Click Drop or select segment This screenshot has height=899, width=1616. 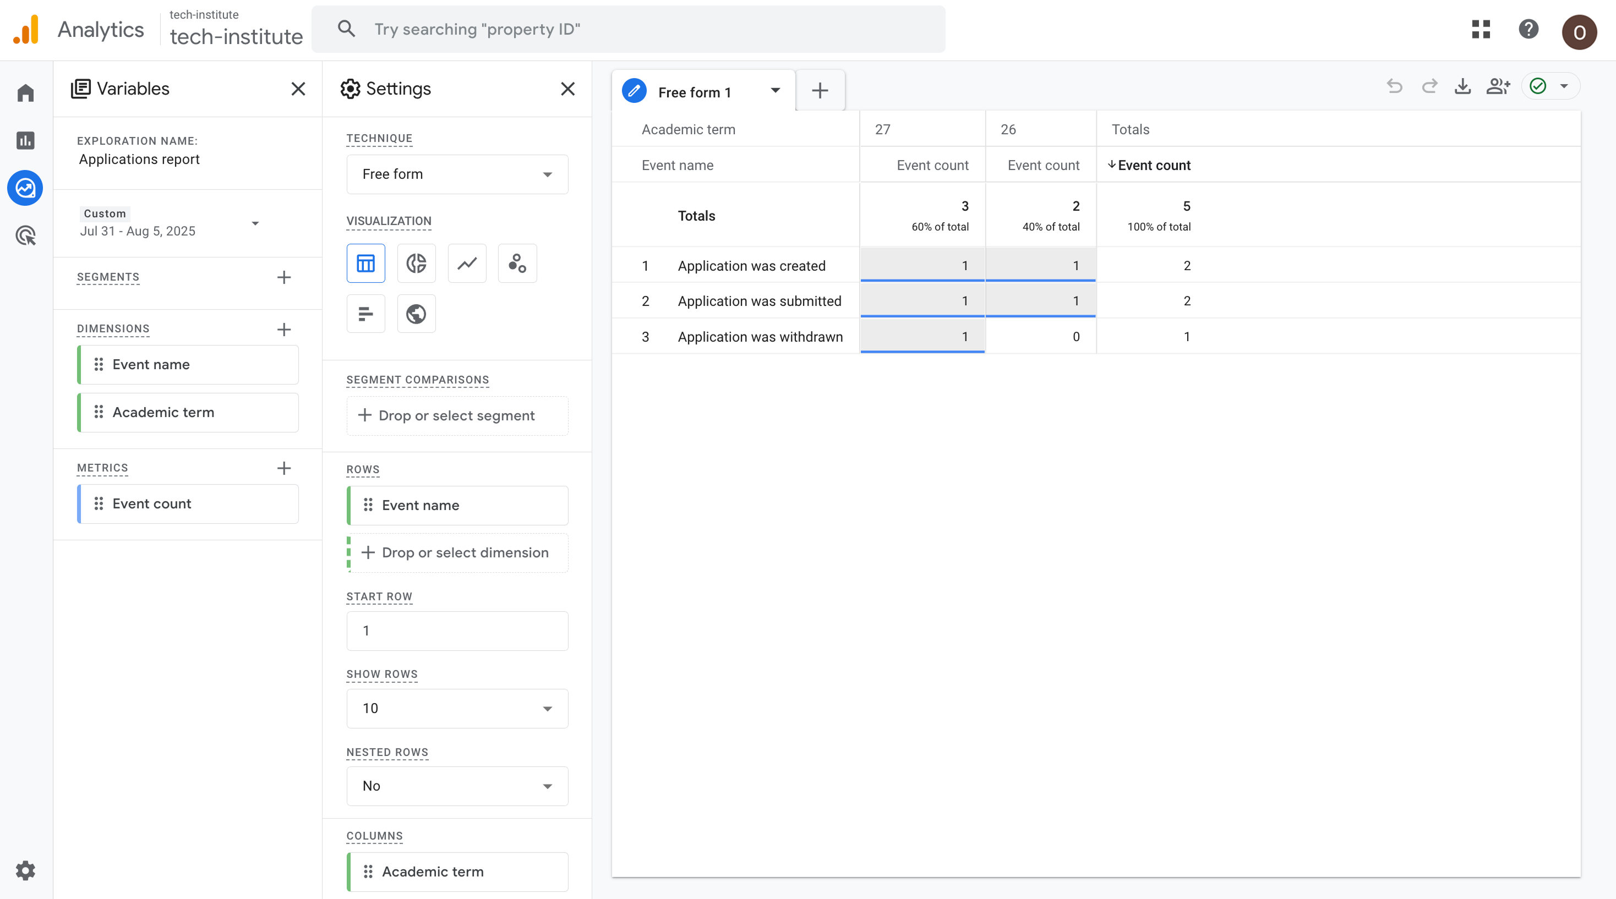[x=457, y=415]
